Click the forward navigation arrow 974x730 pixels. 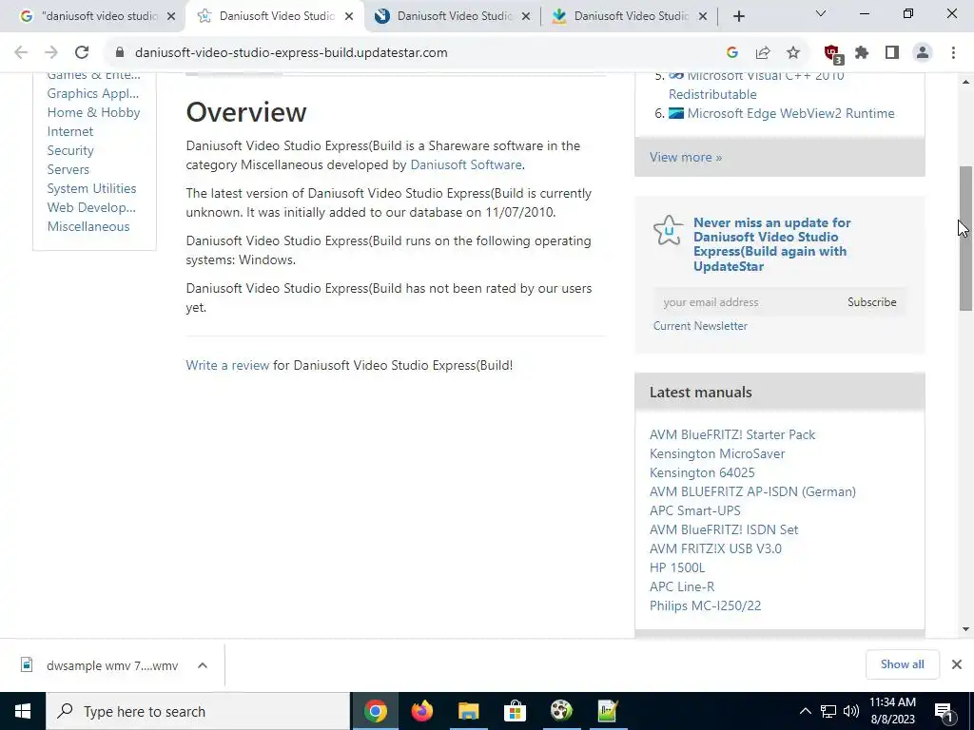pyautogui.click(x=51, y=53)
